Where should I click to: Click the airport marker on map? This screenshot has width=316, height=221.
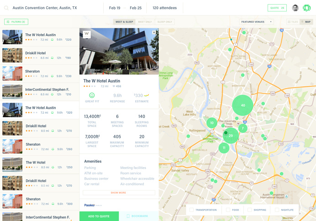point(287,196)
